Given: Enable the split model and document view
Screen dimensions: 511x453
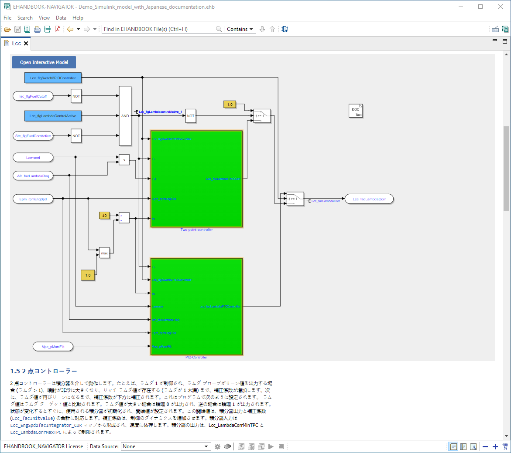Looking at the screenshot, I should point(463,446).
